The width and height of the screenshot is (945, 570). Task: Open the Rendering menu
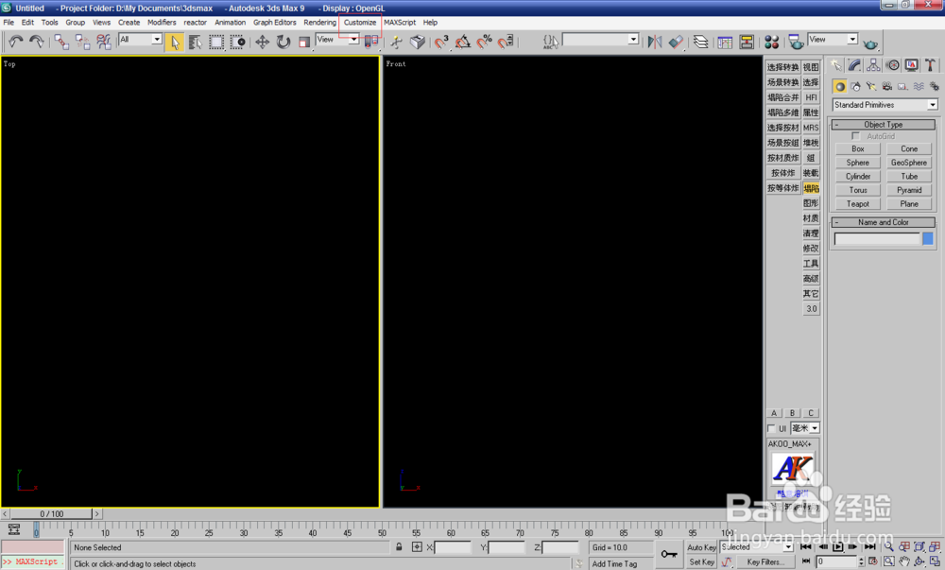click(319, 23)
